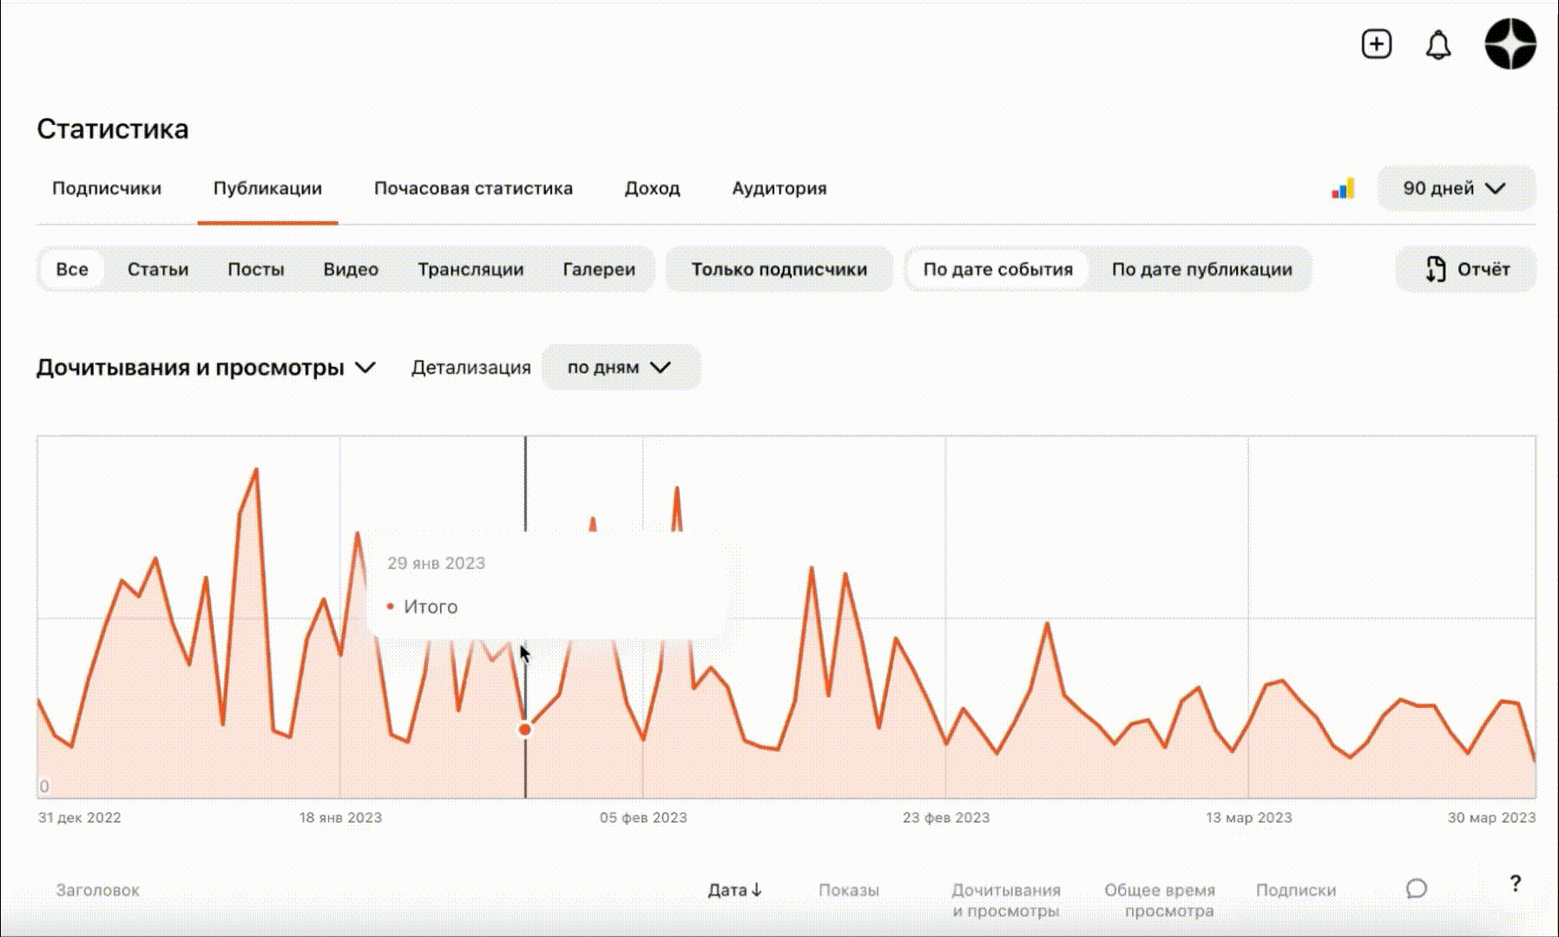
Task: Select По дате публикации option
Action: coord(1201,269)
